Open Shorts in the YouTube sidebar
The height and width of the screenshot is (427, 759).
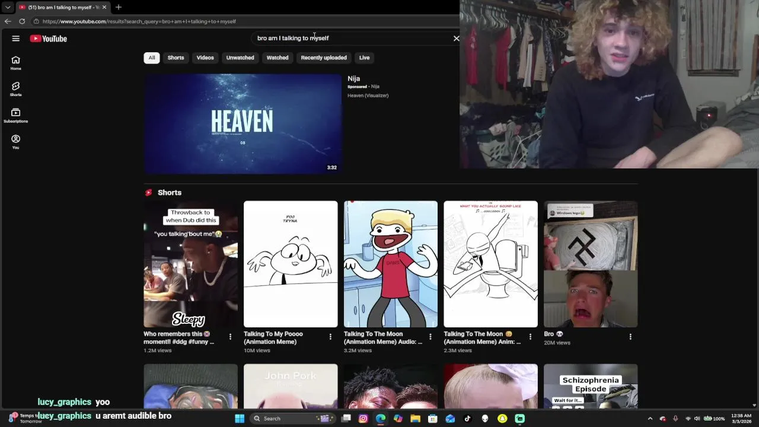click(16, 89)
